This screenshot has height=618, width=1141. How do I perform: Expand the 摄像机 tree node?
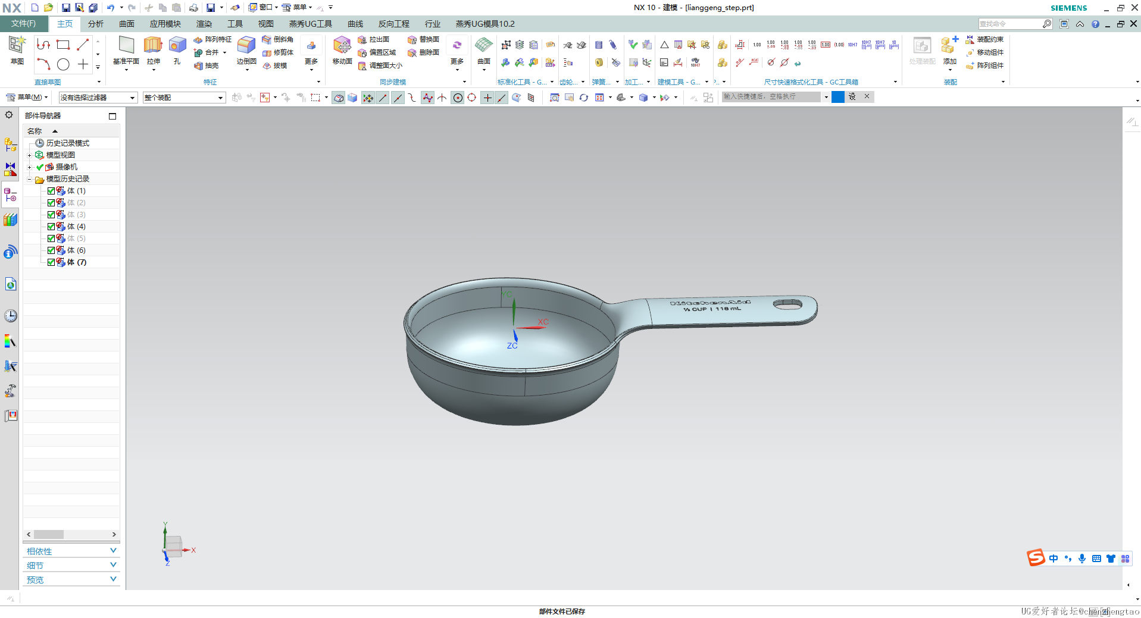(29, 167)
